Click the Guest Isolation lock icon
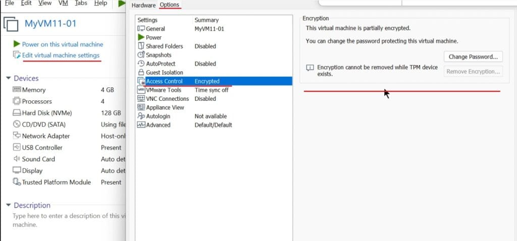Screen dimensions: 517x241 tap(141, 73)
